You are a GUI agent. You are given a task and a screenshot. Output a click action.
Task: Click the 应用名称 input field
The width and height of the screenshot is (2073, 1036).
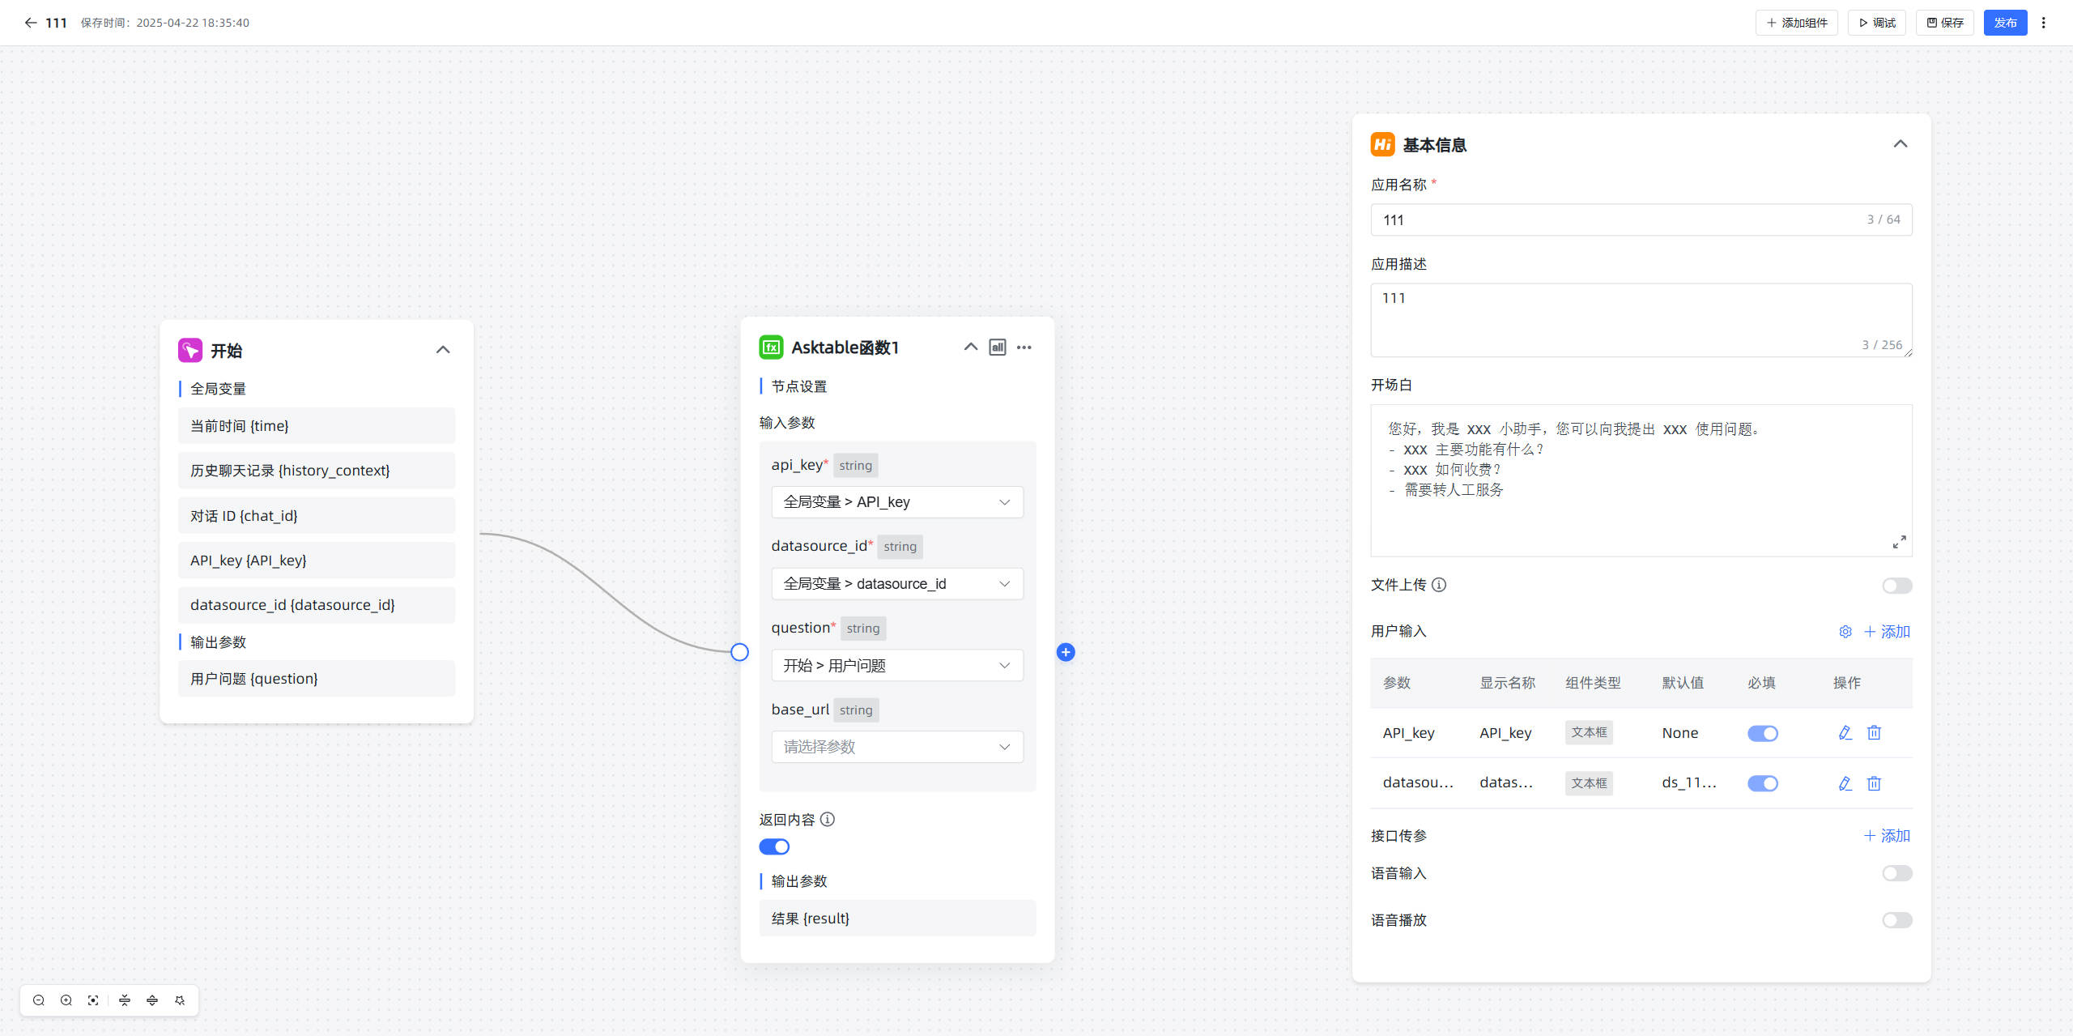coord(1620,220)
